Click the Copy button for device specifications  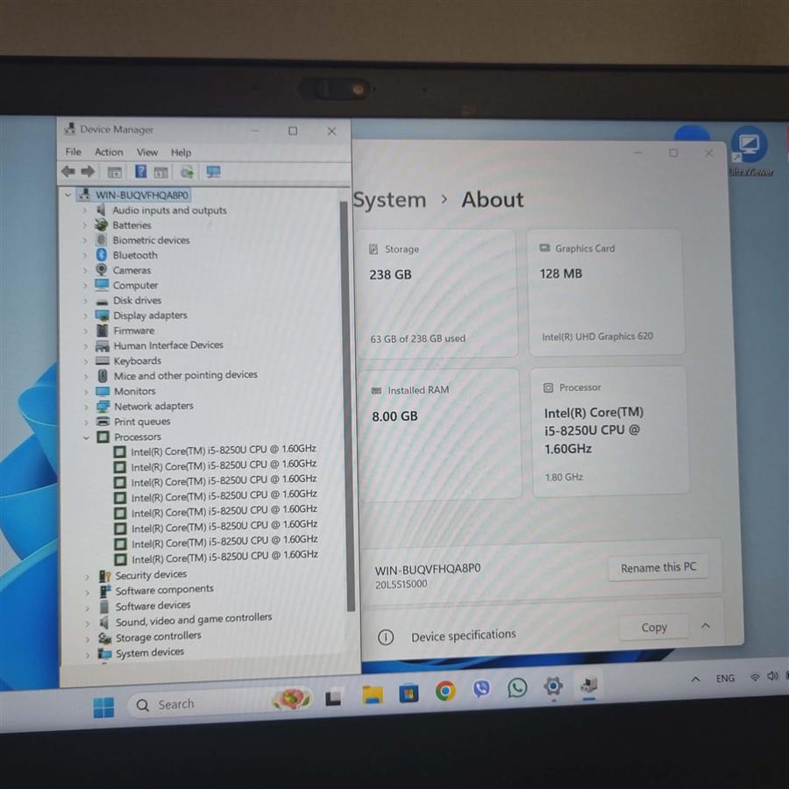654,628
